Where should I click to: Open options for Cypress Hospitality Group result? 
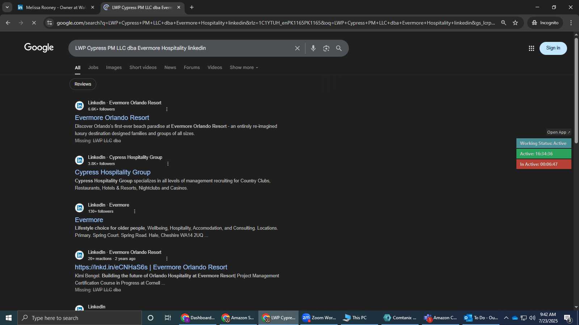(x=168, y=164)
